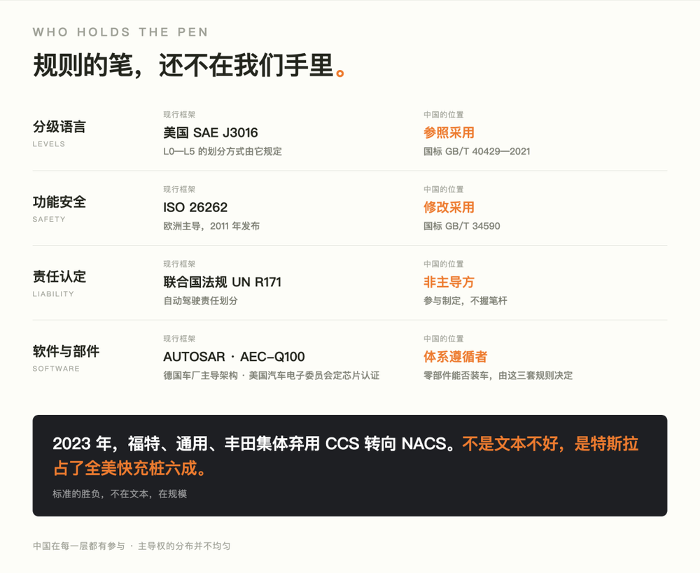Click the row title '分级语言'
Image resolution: width=700 pixels, height=573 pixels.
click(x=59, y=127)
